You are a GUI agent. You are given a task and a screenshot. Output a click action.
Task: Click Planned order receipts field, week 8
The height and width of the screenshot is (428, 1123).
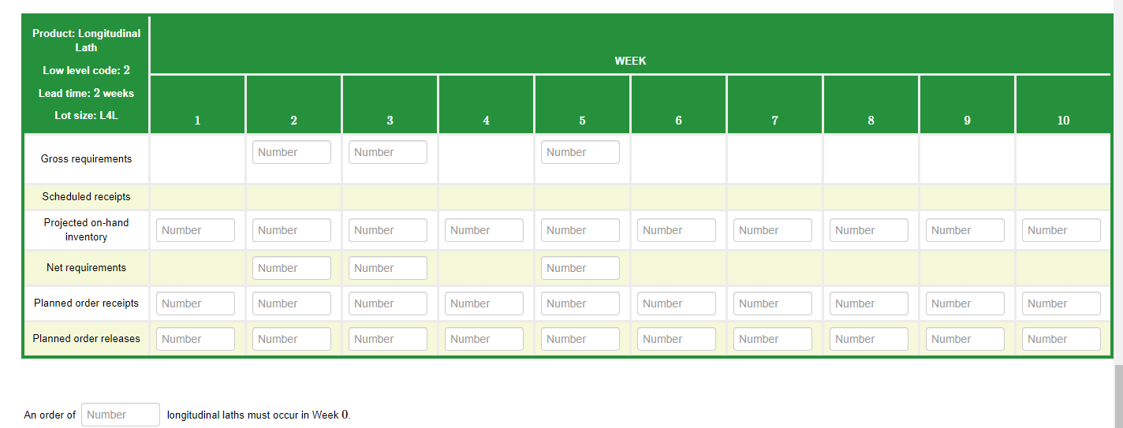coord(869,303)
